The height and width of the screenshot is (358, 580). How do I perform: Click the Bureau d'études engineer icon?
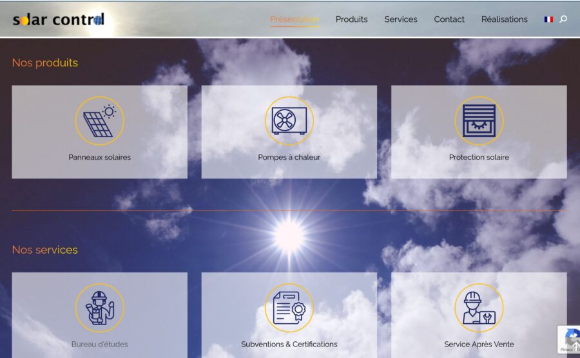point(99,308)
